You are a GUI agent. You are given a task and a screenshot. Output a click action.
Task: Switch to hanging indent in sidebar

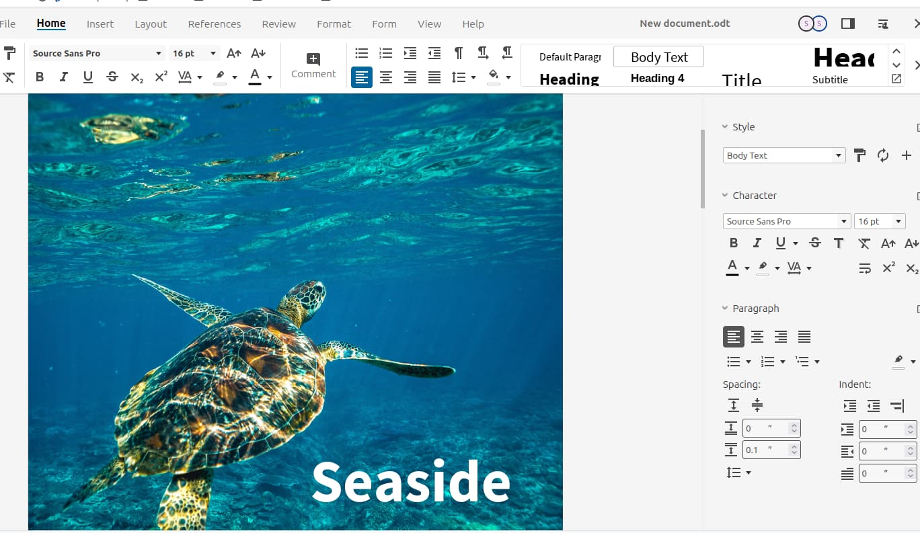(897, 406)
